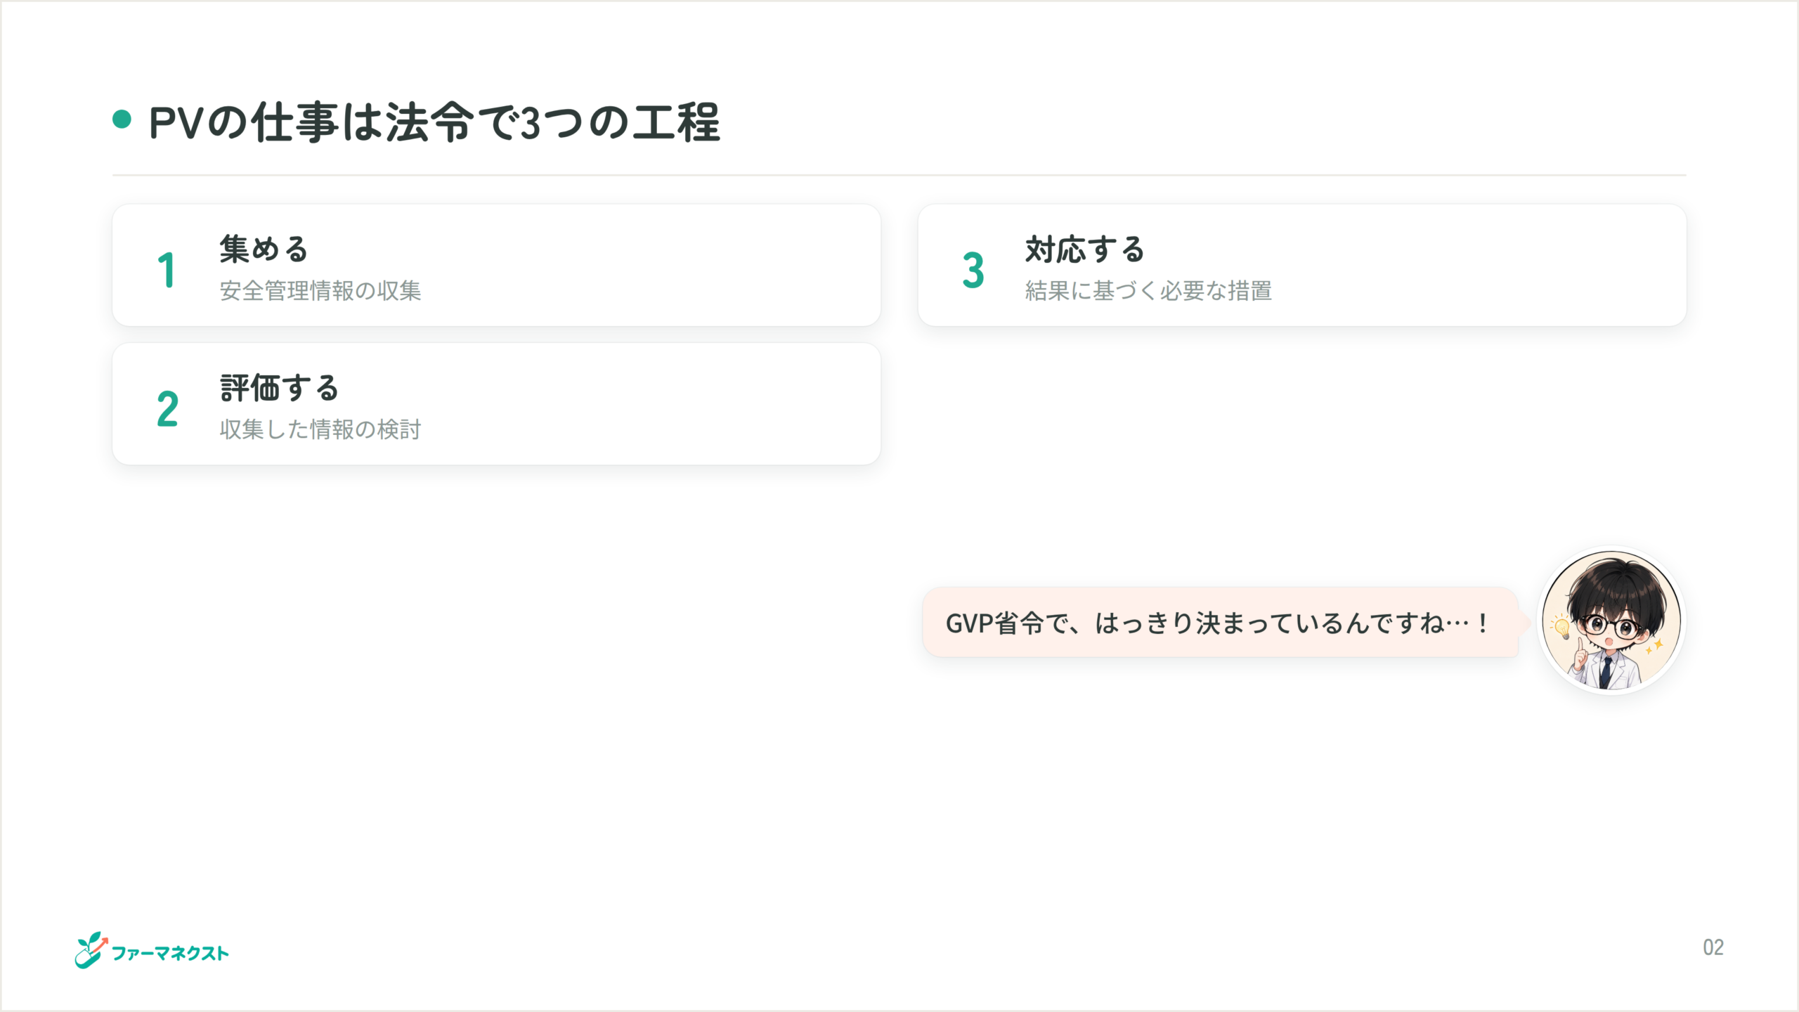The height and width of the screenshot is (1012, 1799).
Task: Click the number 2 in the second card
Action: [167, 408]
